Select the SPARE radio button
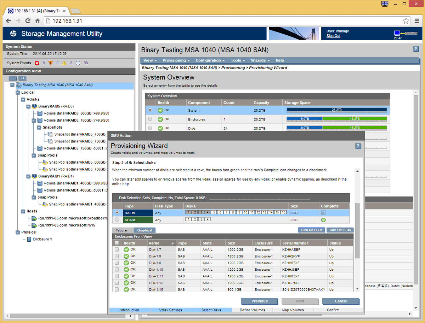The height and width of the screenshot is (323, 425). click(x=117, y=219)
